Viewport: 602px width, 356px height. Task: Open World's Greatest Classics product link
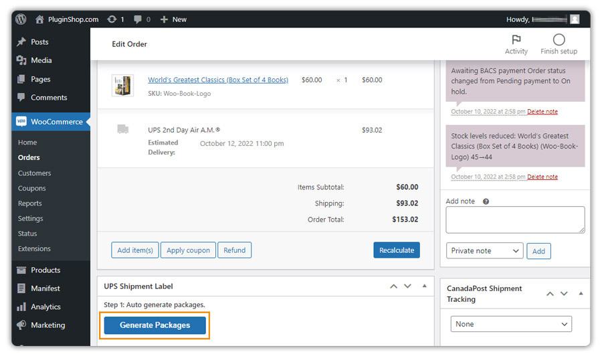click(x=218, y=80)
